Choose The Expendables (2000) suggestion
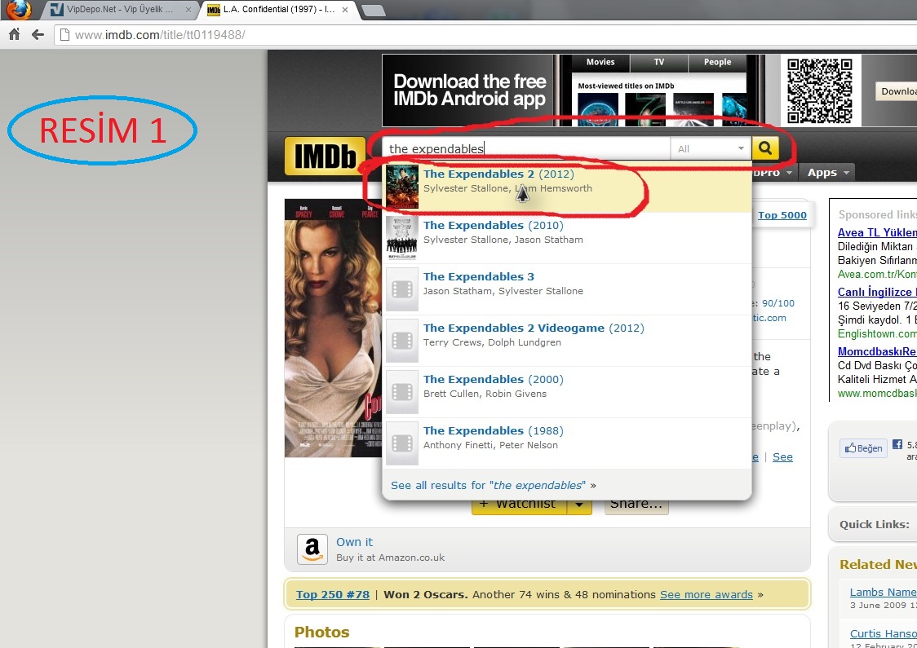The image size is (917, 648). 567,392
